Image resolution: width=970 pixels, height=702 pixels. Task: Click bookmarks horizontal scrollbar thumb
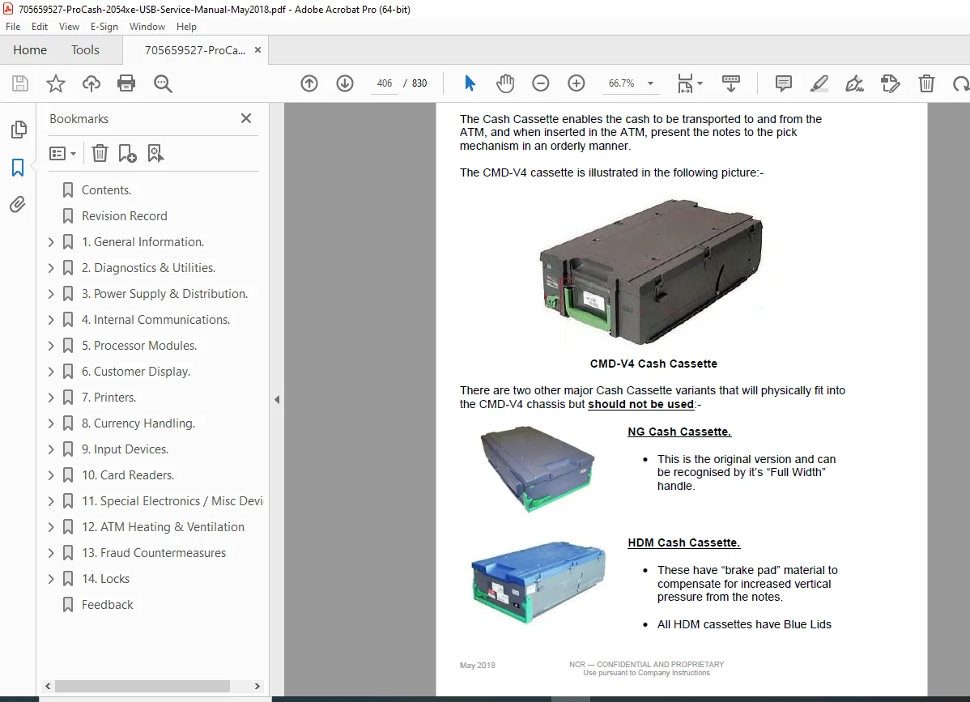coord(143,686)
